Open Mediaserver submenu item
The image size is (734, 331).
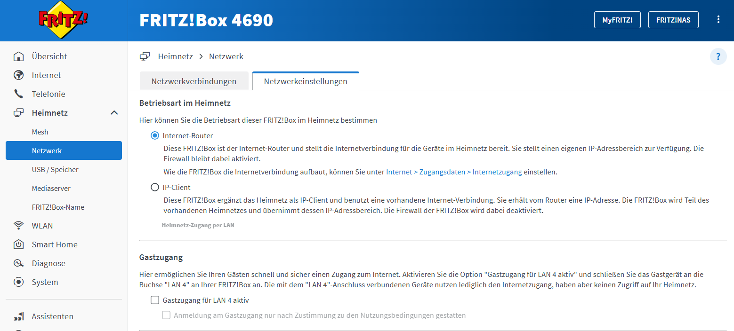pyautogui.click(x=51, y=188)
